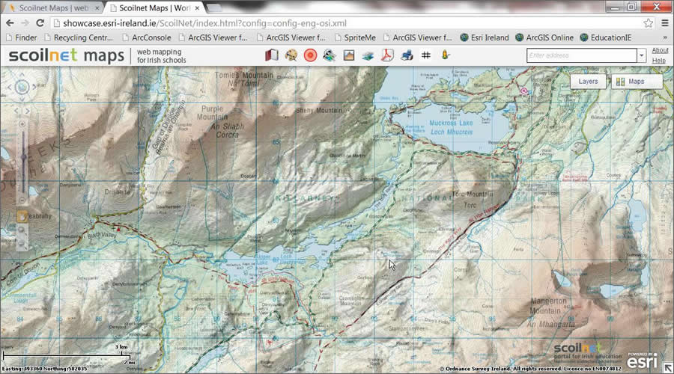Viewport: 674px width, 374px height.
Task: Show more bookmarks chevron
Action: click(666, 38)
